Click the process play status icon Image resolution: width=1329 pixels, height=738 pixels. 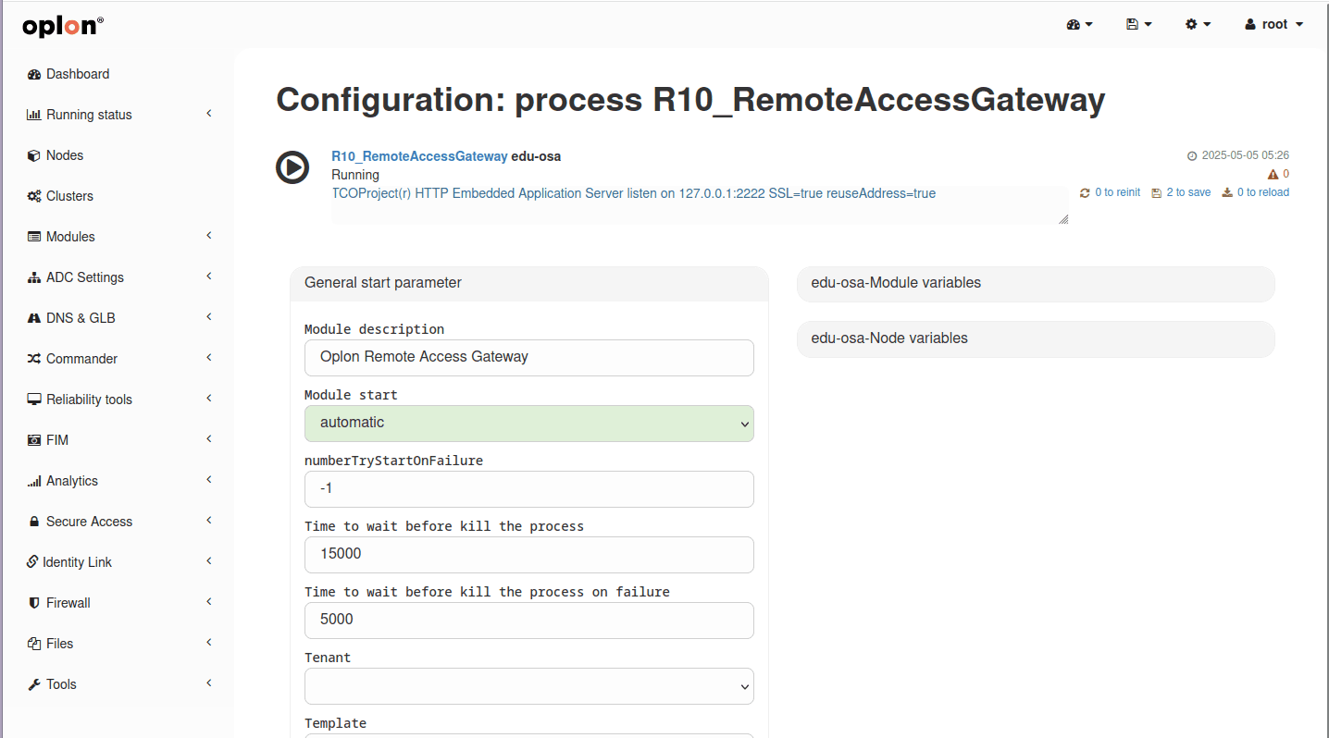292,167
